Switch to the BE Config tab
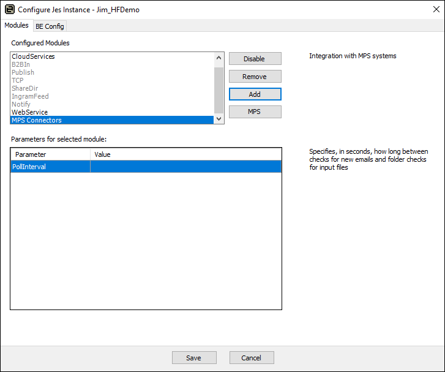The image size is (445, 372). coord(50,26)
